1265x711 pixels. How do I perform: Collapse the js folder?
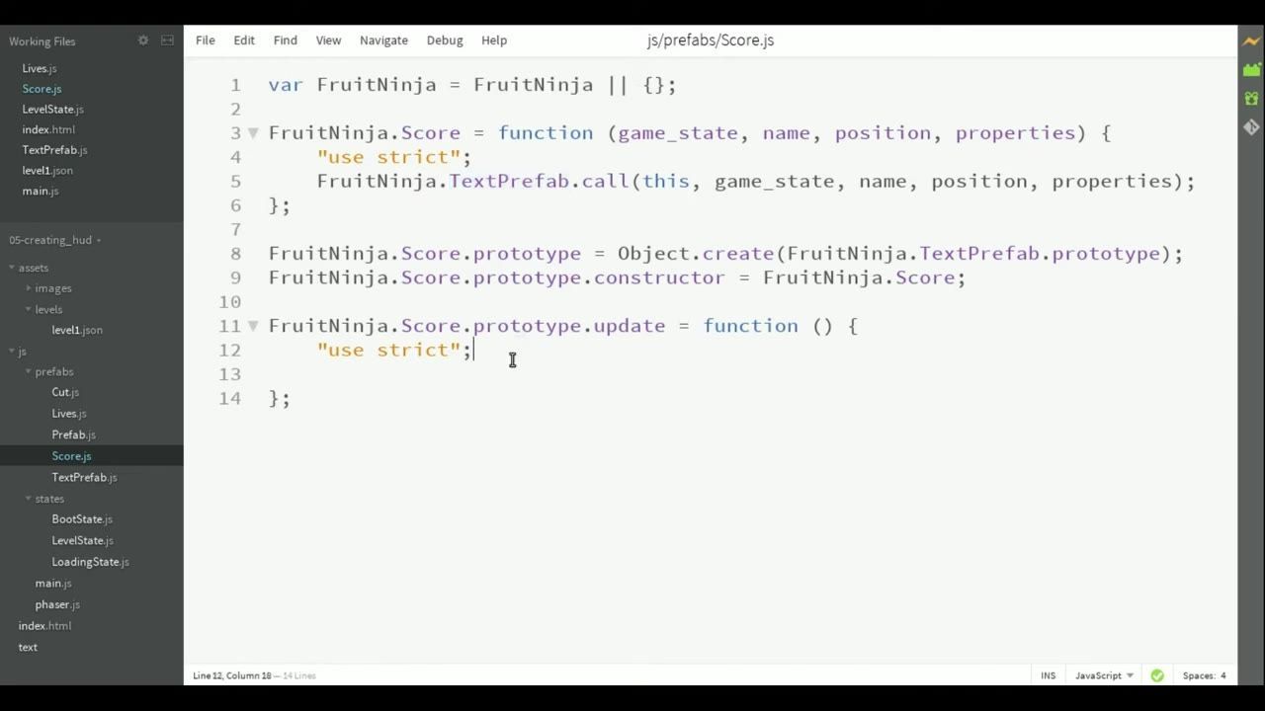[12, 352]
